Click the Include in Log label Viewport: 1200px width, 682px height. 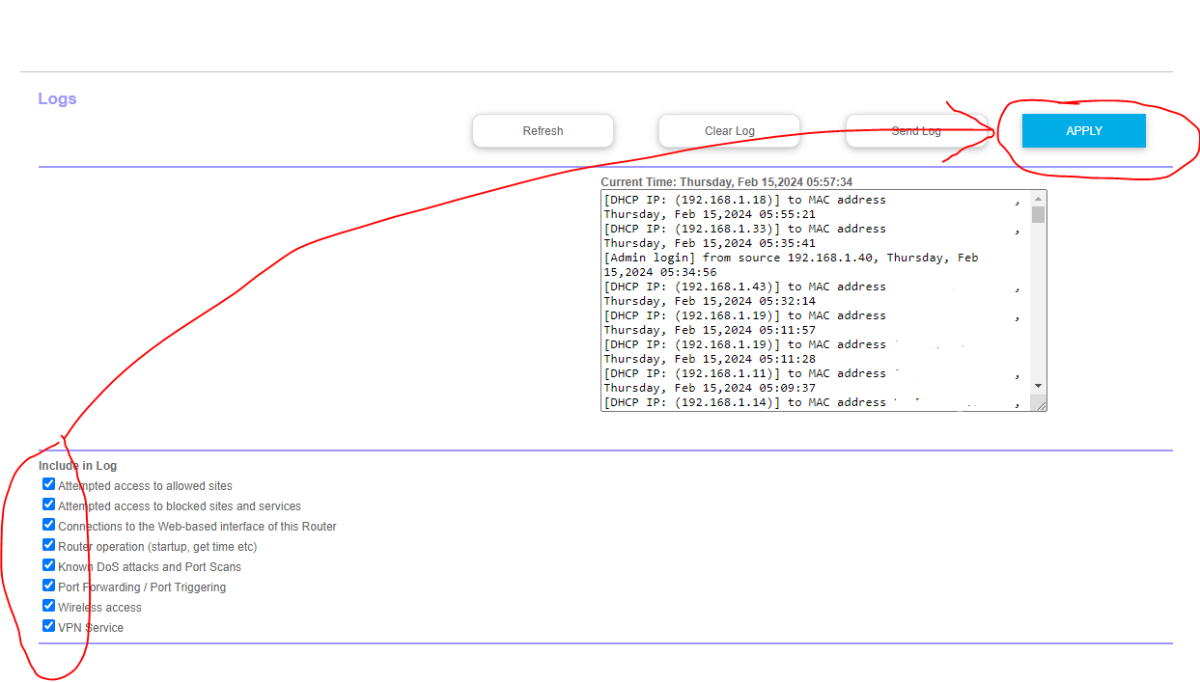(77, 466)
